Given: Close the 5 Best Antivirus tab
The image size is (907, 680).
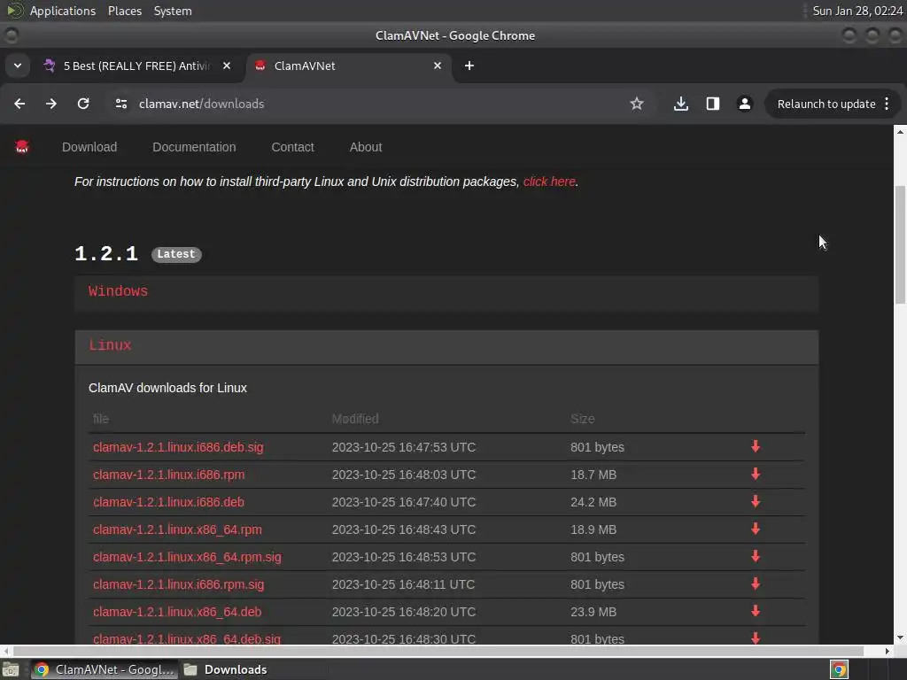Looking at the screenshot, I should (227, 66).
